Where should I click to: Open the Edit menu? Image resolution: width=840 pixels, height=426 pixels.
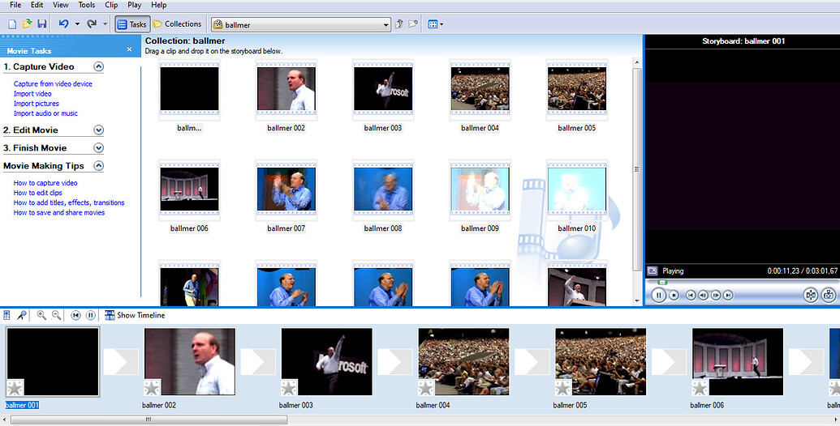(x=37, y=5)
